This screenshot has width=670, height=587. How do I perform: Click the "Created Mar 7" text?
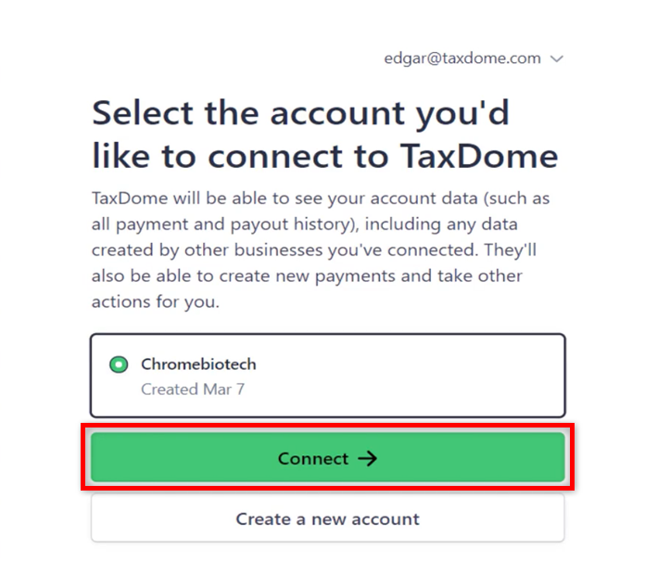tap(193, 389)
